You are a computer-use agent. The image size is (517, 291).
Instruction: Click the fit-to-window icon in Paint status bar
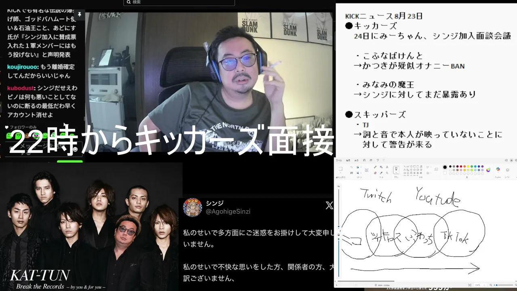pyautogui.click(x=470, y=285)
